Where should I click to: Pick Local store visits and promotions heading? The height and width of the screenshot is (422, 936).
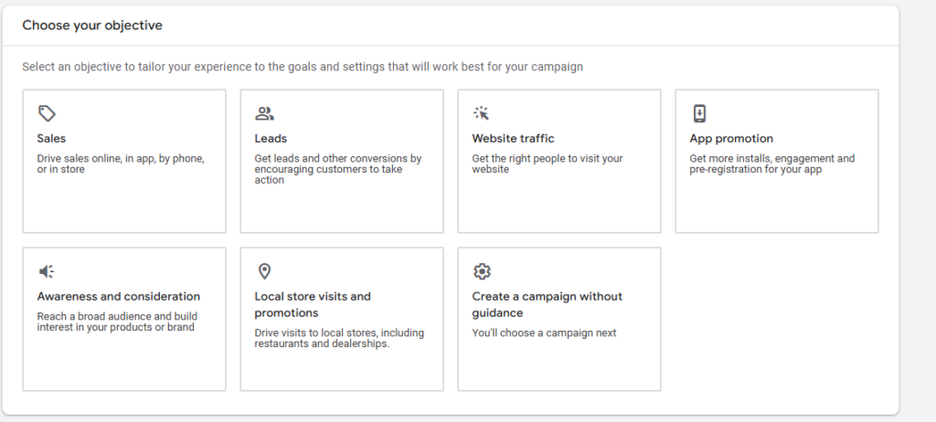(x=313, y=304)
